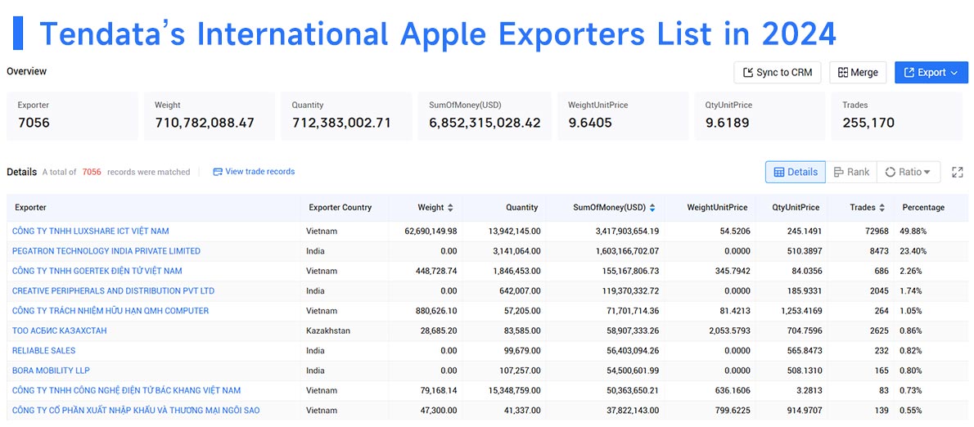Screen dimensions: 974x427
Task: Click Kazakhstan in Exporter Country column
Action: (328, 330)
